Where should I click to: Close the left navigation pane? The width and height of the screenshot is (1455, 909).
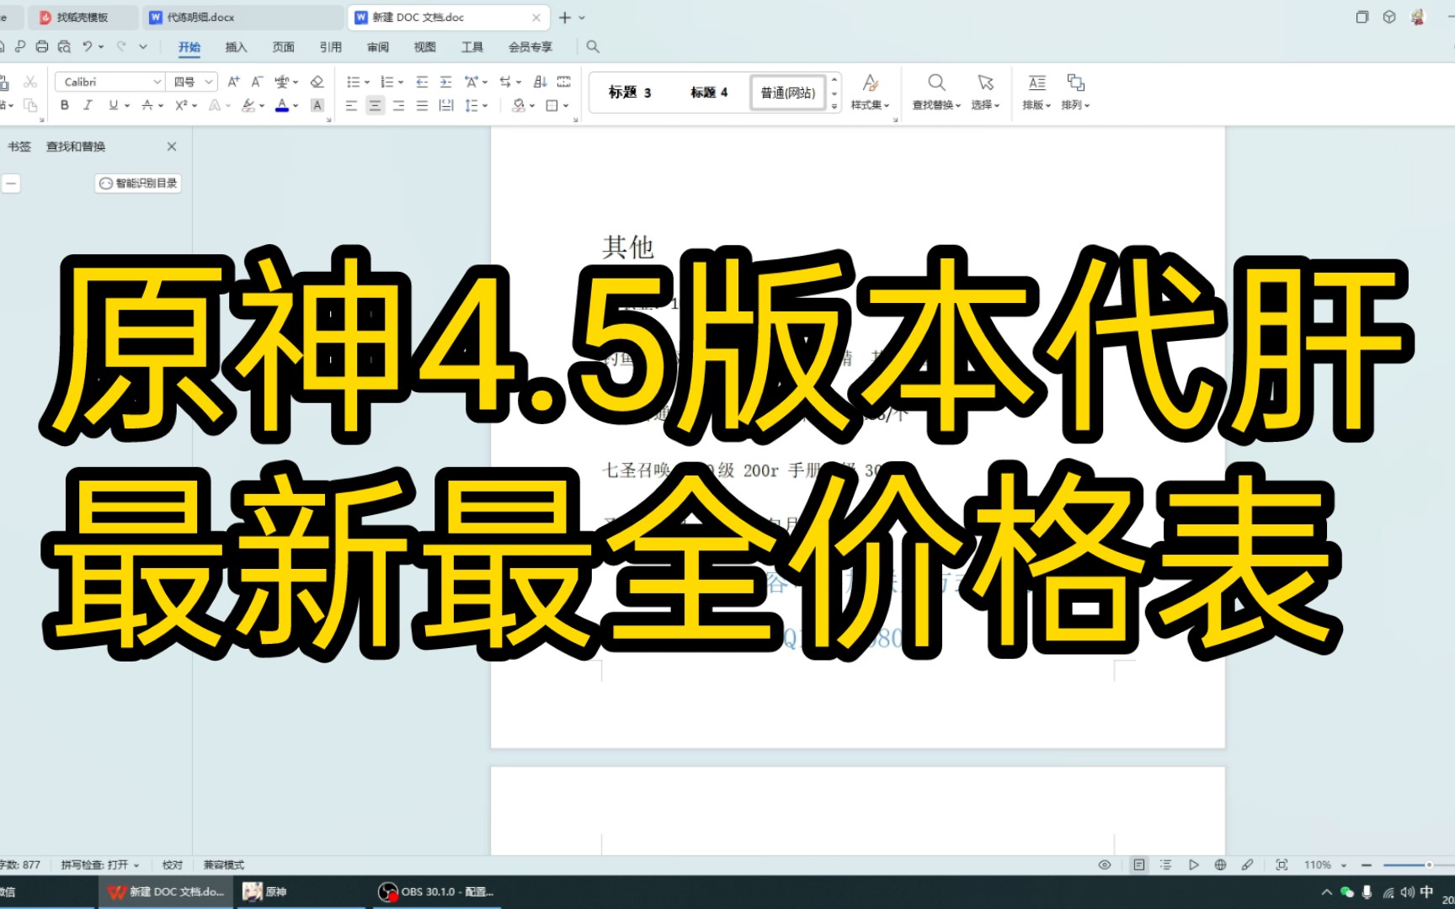(172, 146)
